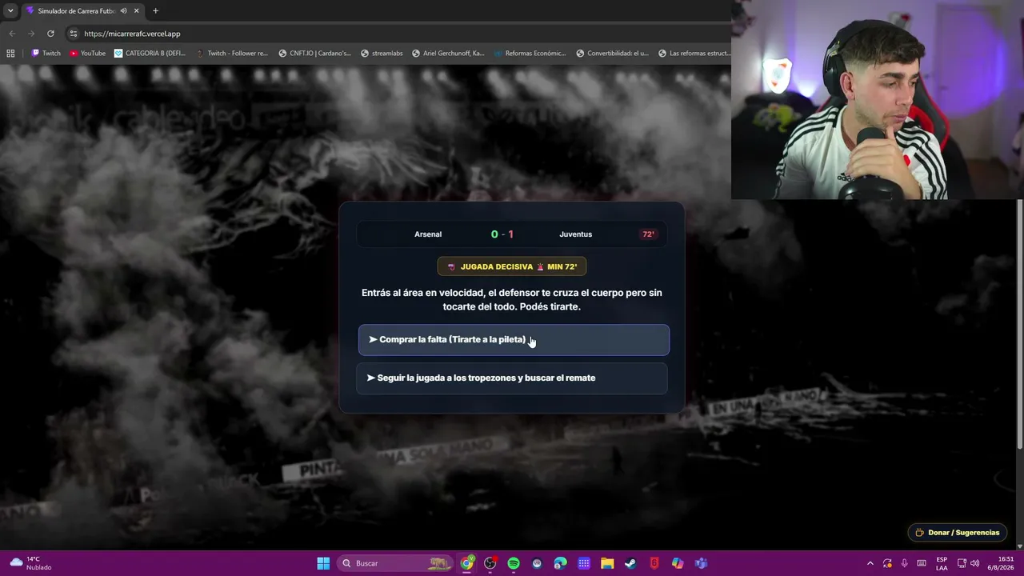Click the JUGADA DECISIVA MIN 72' badge
The image size is (1024, 576).
[512, 266]
